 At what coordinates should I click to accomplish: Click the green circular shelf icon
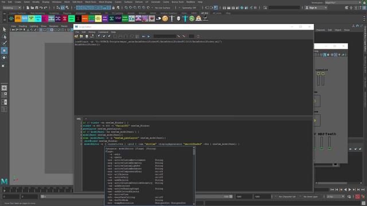[192, 18]
